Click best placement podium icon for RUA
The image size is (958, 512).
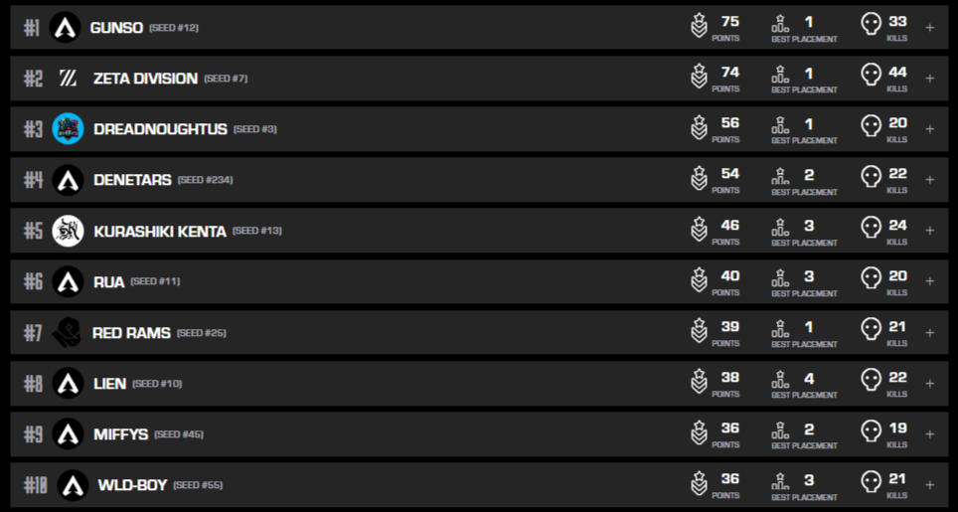tap(781, 281)
